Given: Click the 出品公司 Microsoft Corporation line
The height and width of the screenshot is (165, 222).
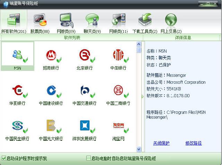Looking at the screenshot, I should (176, 82).
